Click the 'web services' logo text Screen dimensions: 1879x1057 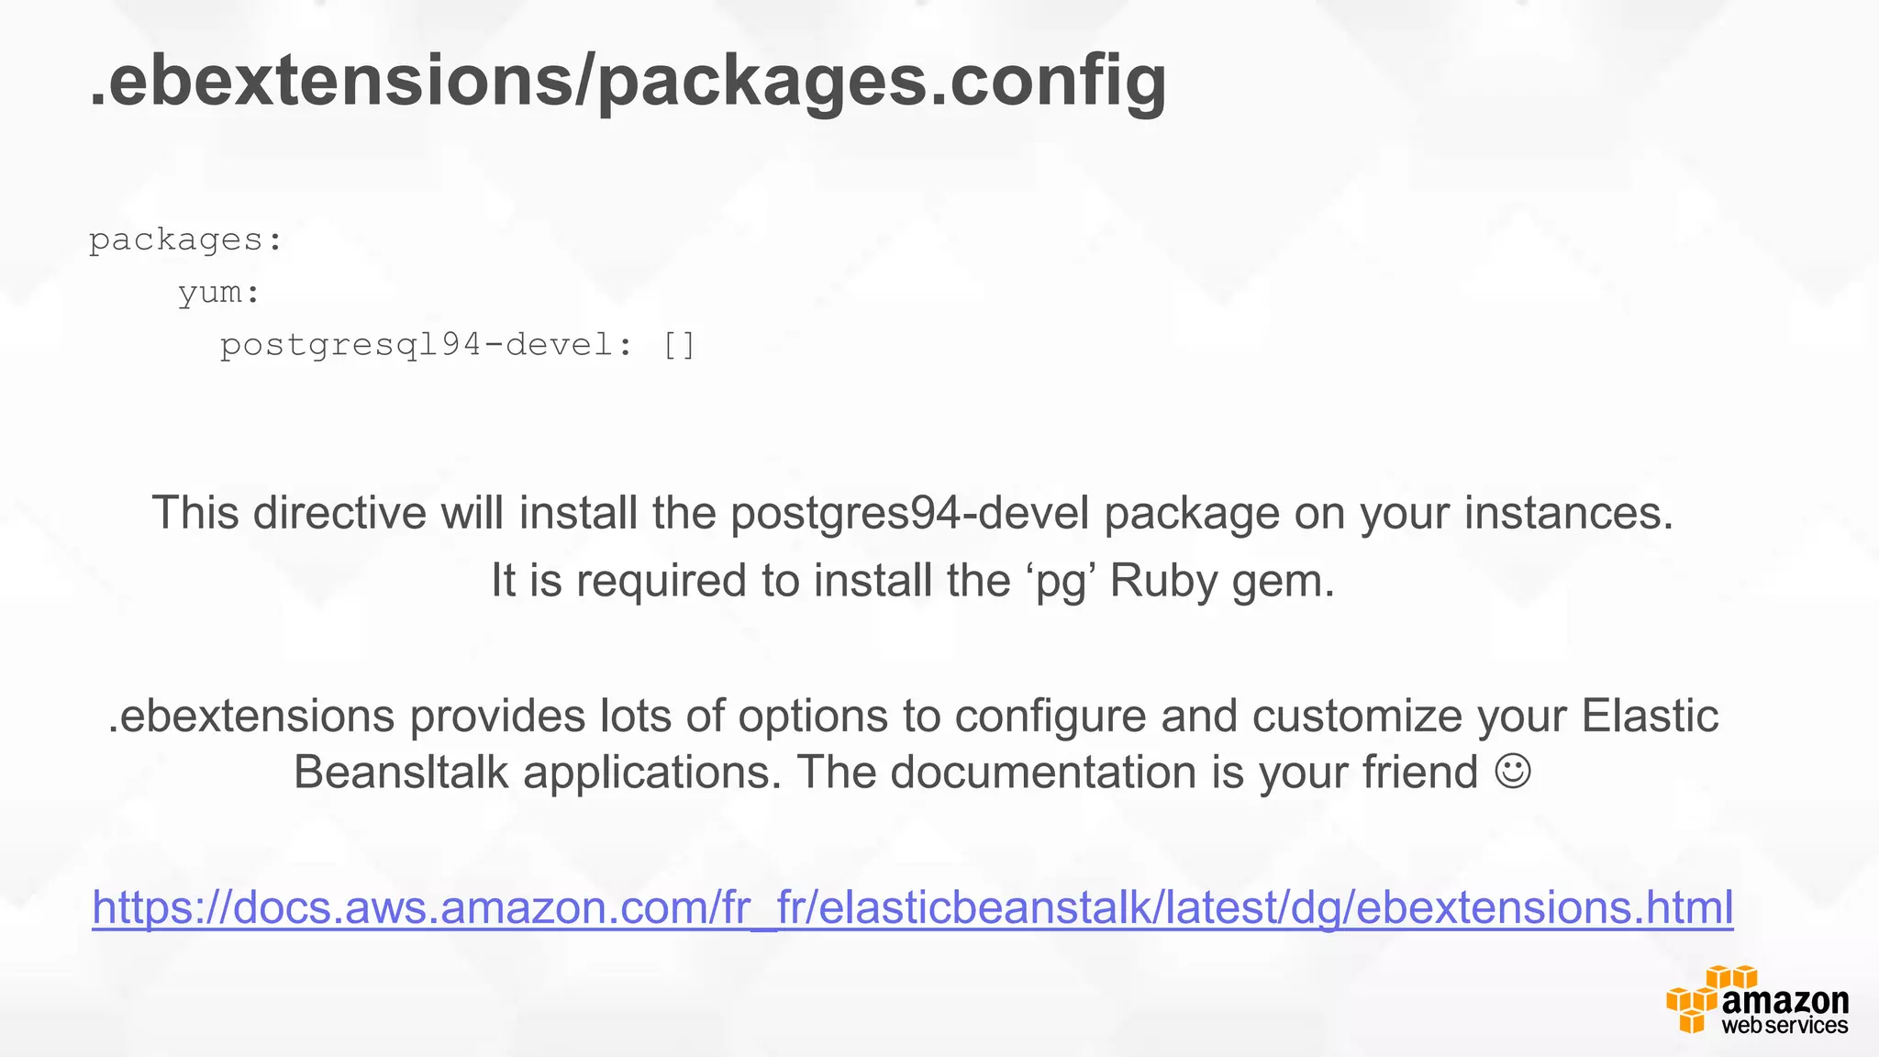tap(1784, 1026)
